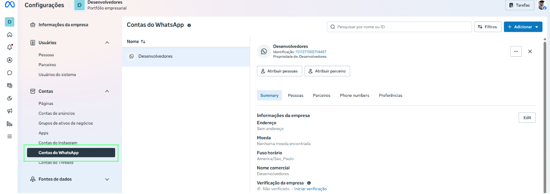This screenshot has height=194, width=550.
Task: Open Grupos de ativos de negócios
Action: [x=66, y=123]
